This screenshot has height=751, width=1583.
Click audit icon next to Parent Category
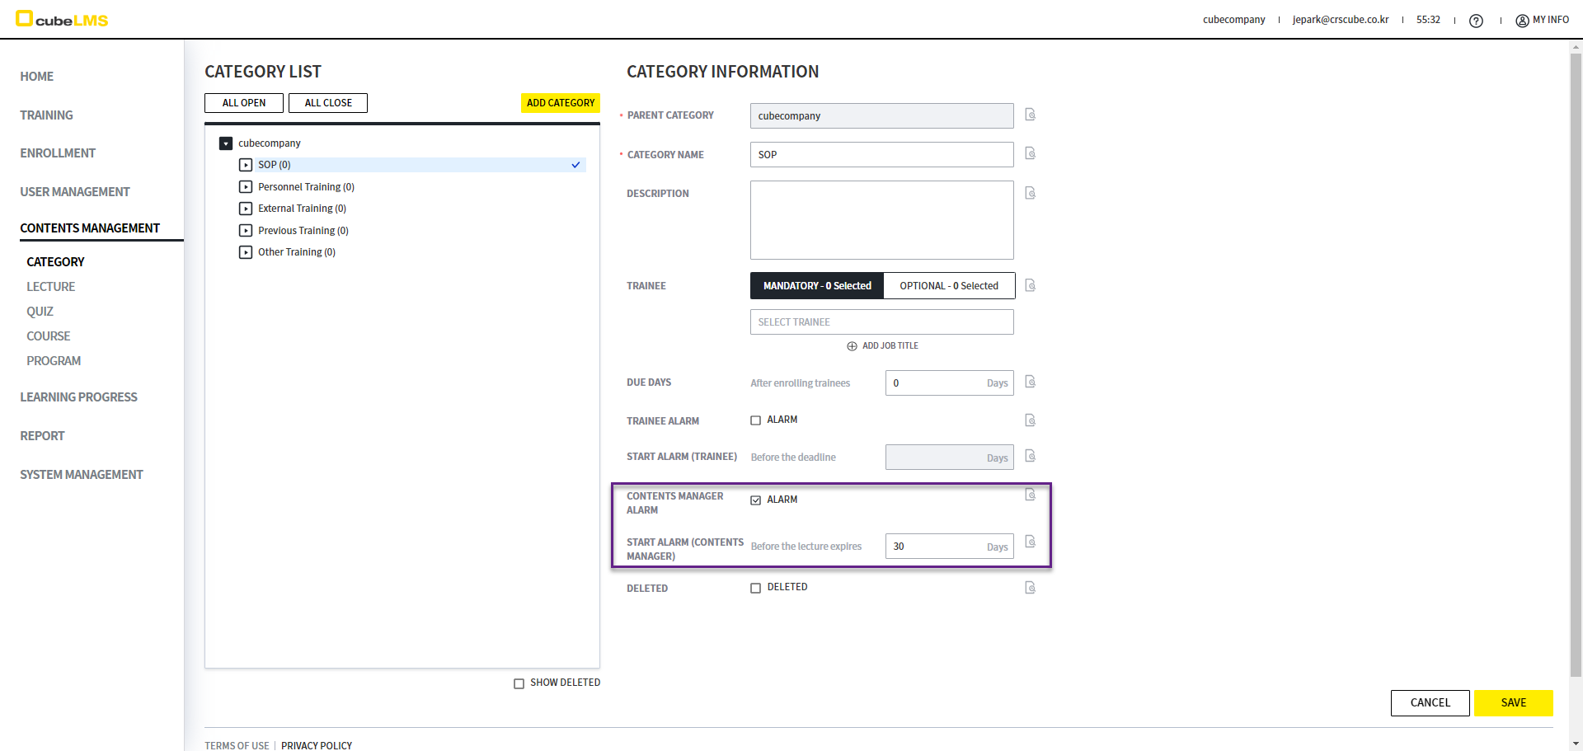pos(1030,115)
